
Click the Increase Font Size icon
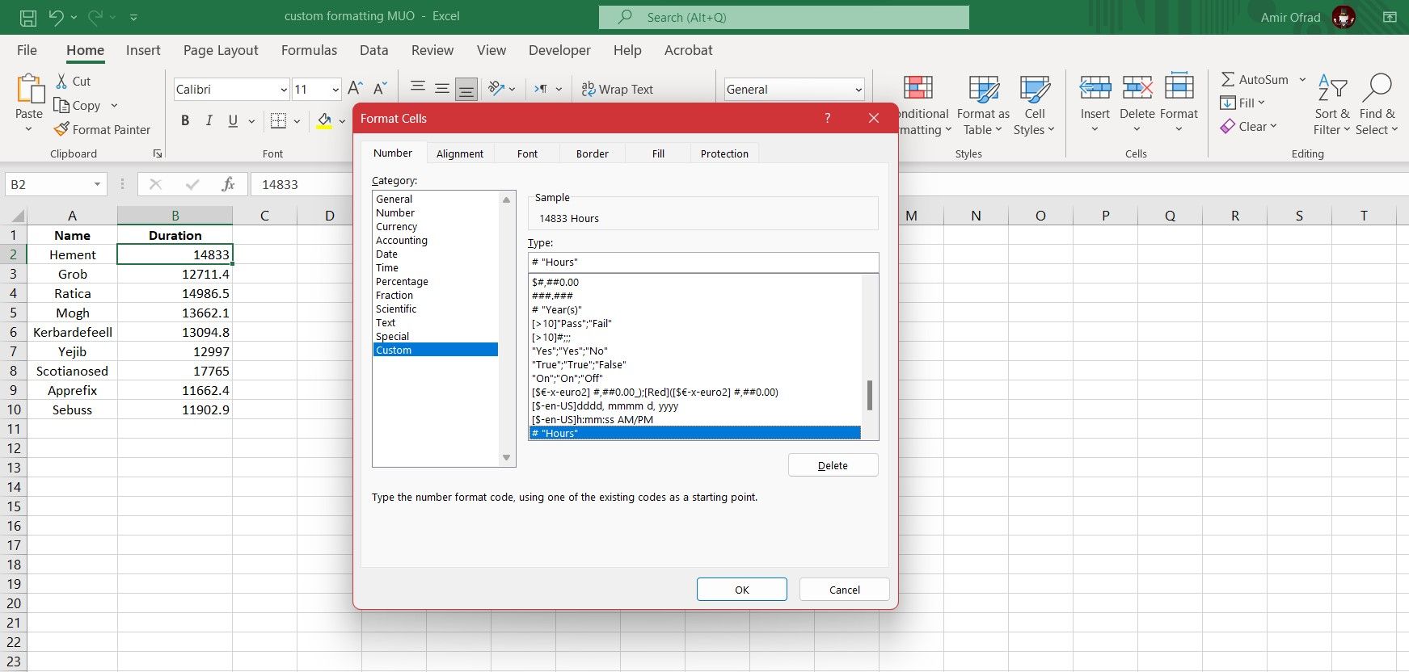point(354,89)
